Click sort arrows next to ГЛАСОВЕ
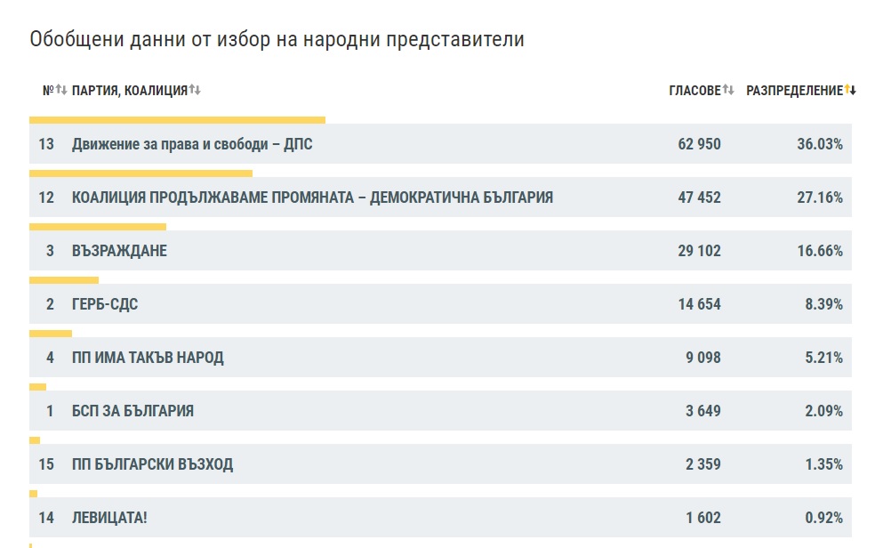This screenshot has height=548, width=883. [x=728, y=90]
